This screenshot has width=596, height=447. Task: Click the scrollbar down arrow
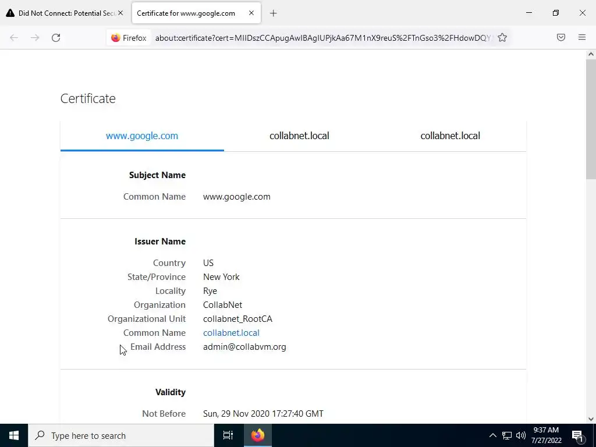click(x=591, y=419)
